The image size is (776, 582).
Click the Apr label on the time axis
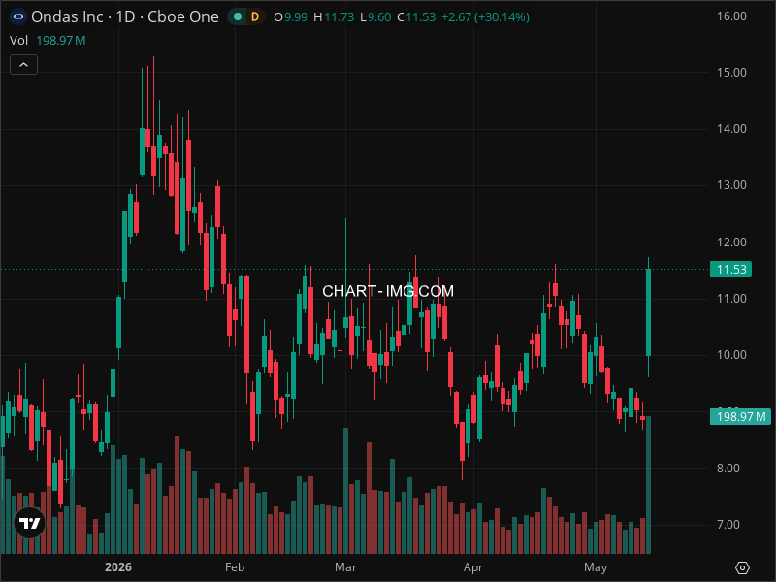(473, 567)
